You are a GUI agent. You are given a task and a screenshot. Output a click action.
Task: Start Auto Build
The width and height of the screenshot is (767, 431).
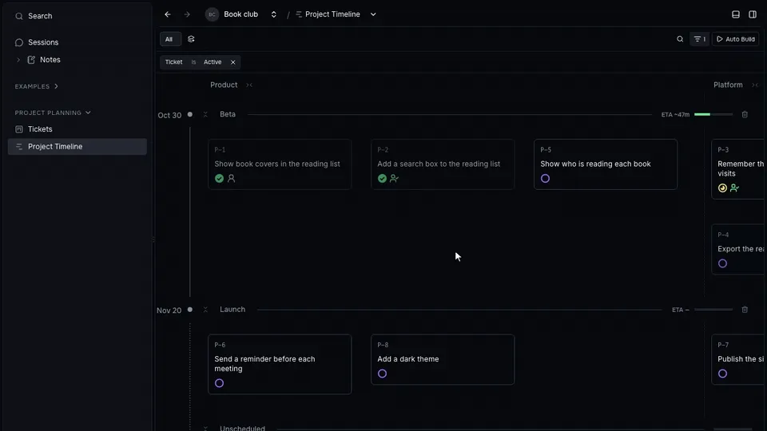tap(736, 39)
